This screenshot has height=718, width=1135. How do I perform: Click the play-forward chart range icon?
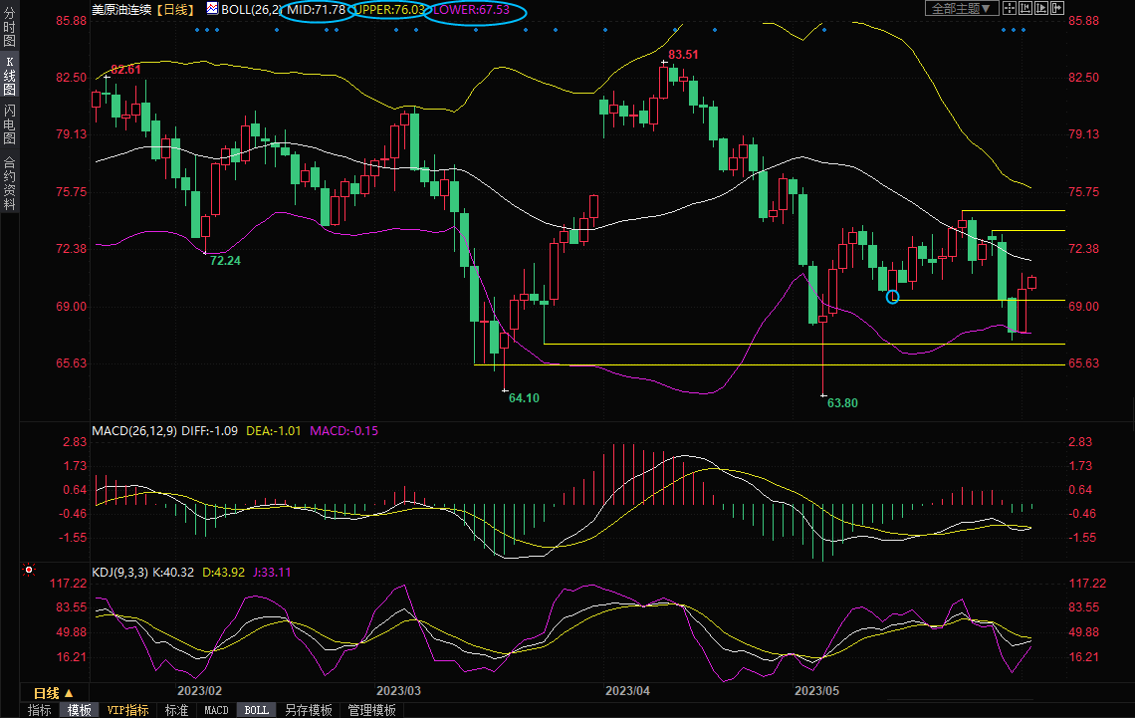pos(1041,8)
